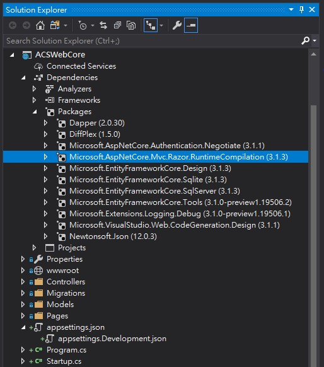The height and width of the screenshot is (367, 324).
Task: Select Microsoft.EntityFrameworkCore.Sqlite package
Action: [148, 180]
